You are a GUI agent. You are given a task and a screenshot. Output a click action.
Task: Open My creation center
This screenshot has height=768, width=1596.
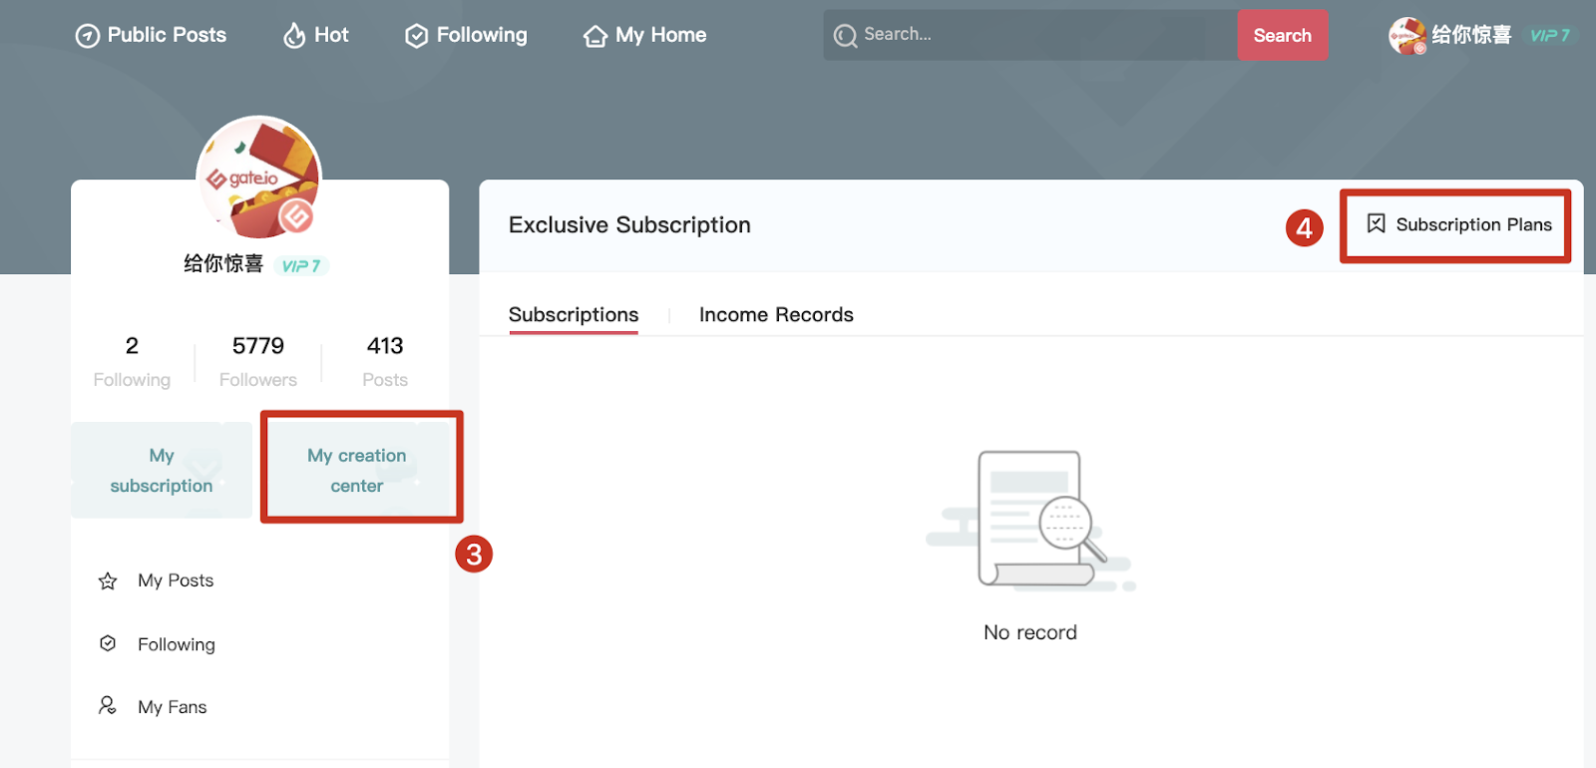[357, 470]
